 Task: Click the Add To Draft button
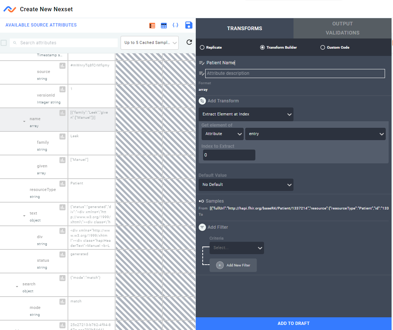click(x=293, y=323)
